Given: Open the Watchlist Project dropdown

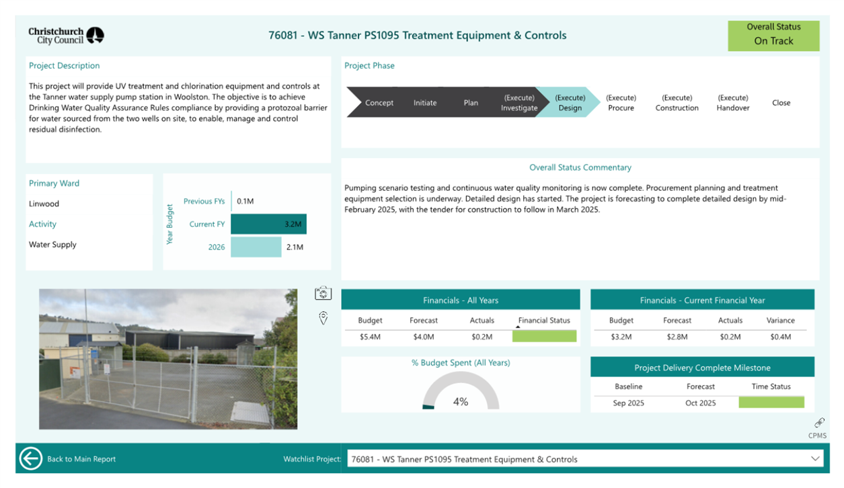Looking at the screenshot, I should [586, 459].
